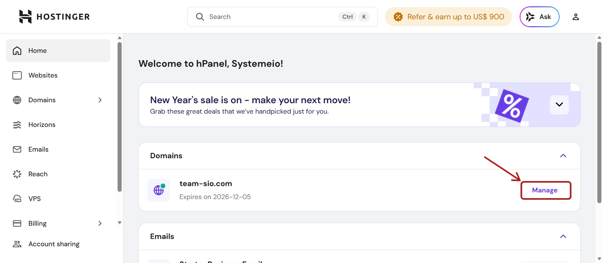Click the Horizons waves icon
This screenshot has height=263, width=603.
(17, 125)
